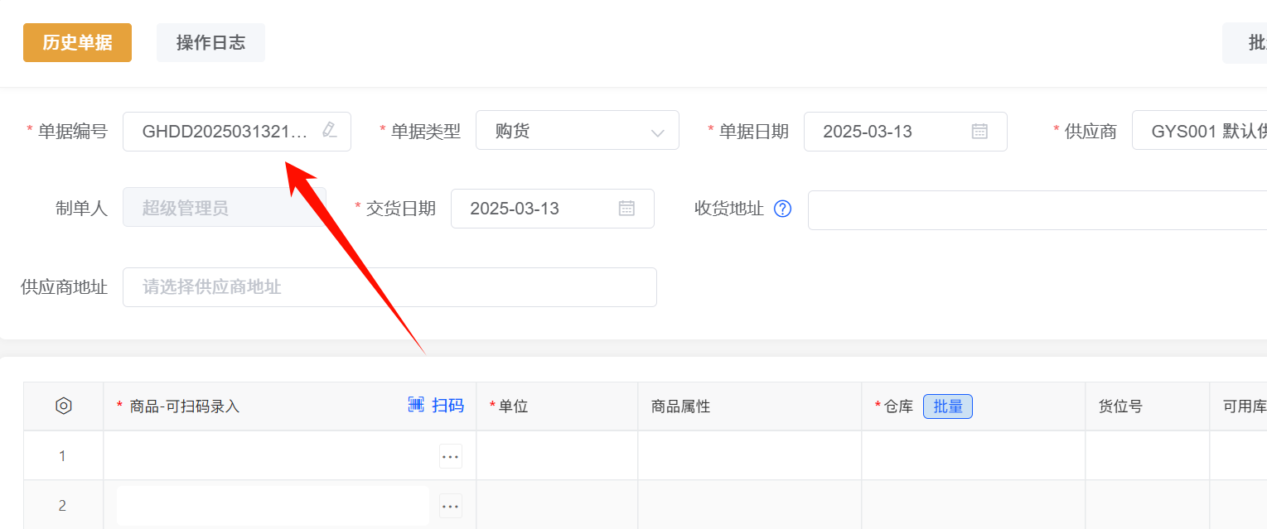This screenshot has width=1267, height=529.
Task: Click the 商品属性 column header
Action: pos(681,406)
